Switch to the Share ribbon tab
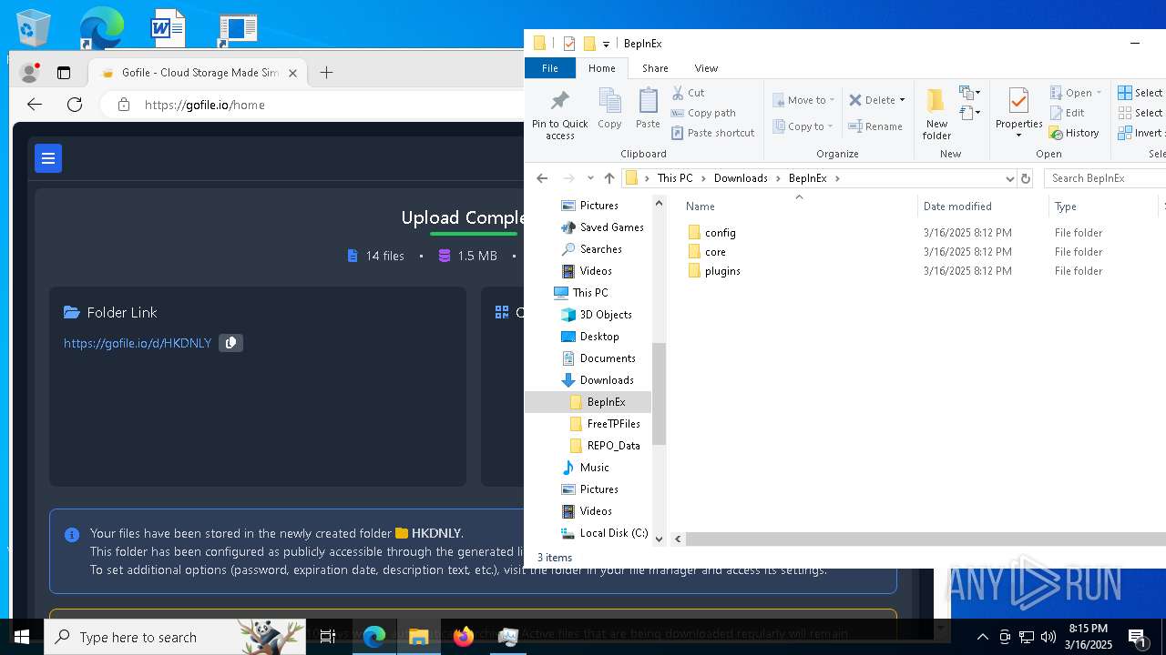 pos(655,68)
